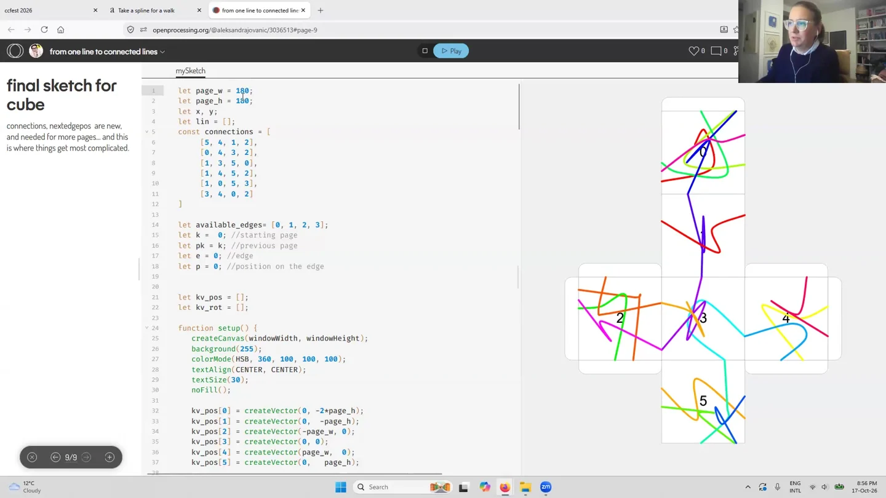Open the volume tray icon

[x=824, y=487]
